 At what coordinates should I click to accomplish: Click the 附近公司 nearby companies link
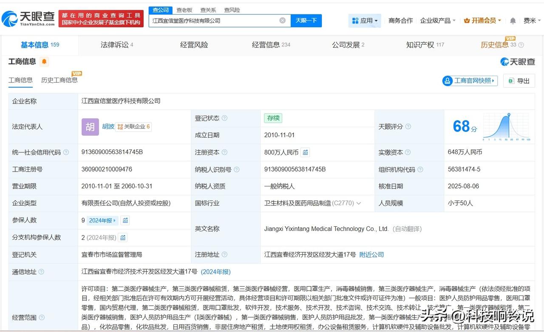[371, 255]
